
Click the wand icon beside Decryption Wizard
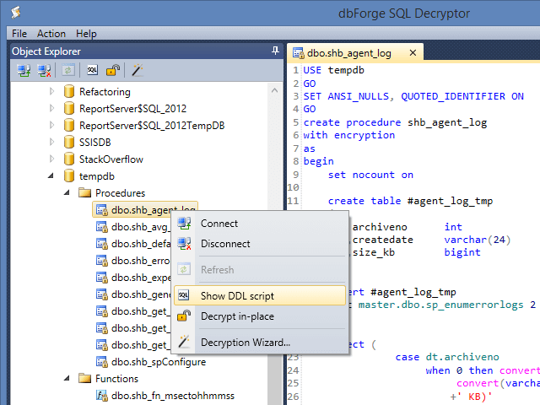tap(184, 342)
